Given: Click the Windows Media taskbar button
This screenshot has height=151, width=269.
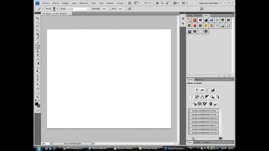Looking at the screenshot, I should point(124,148).
